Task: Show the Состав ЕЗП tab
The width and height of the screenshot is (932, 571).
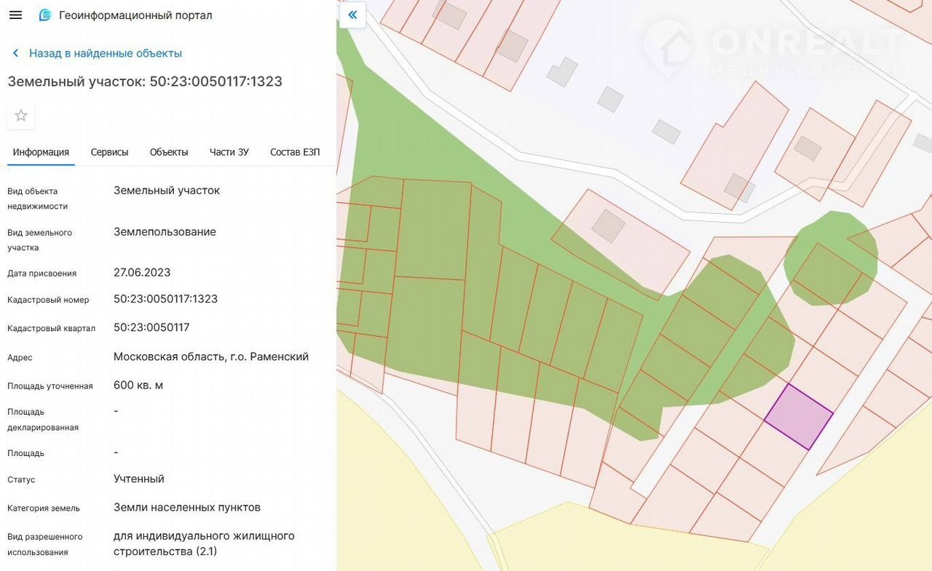Action: [295, 152]
